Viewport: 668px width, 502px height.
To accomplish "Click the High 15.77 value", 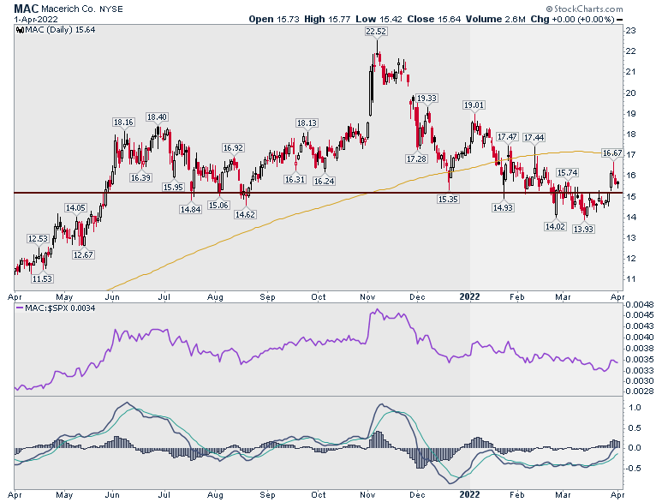I will click(x=327, y=19).
